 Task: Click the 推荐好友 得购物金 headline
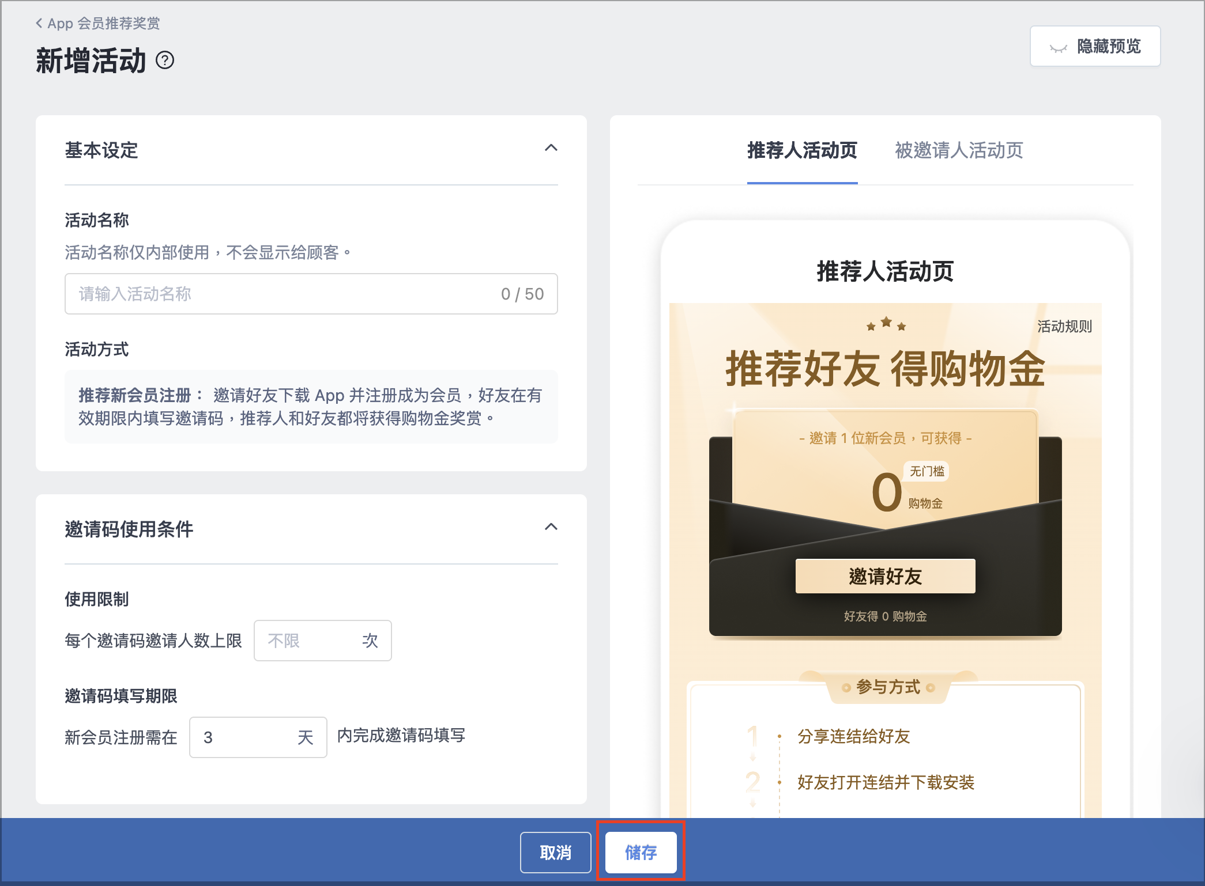[x=886, y=369]
